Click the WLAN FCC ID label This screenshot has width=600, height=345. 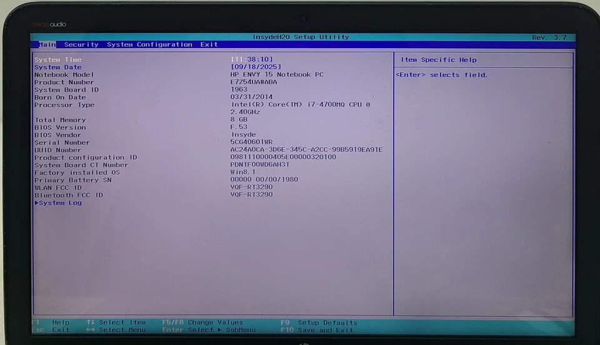(x=57, y=188)
